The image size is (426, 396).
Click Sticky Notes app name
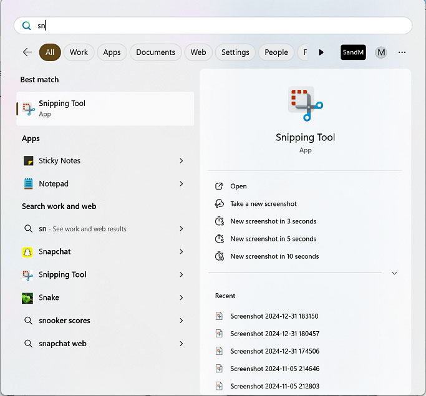point(59,161)
